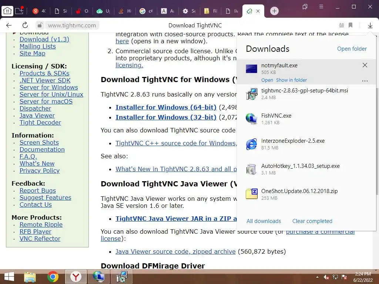Toggle the downloads panel arrow icon
Image resolution: width=379 pixels, height=284 pixels.
[370, 26]
